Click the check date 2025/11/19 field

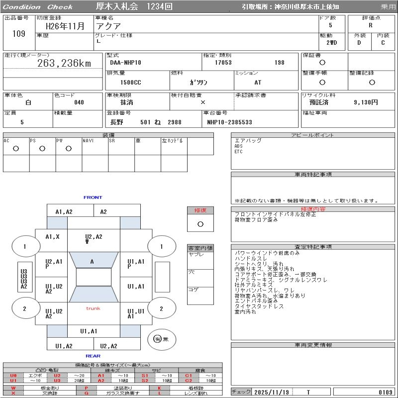click(271, 392)
